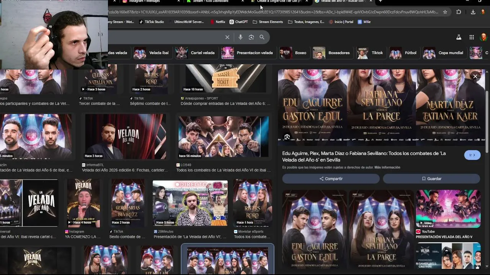Open the Edu Aguirre, Plex, Marta Díaz article title
The height and width of the screenshot is (275, 490).
tap(364, 156)
